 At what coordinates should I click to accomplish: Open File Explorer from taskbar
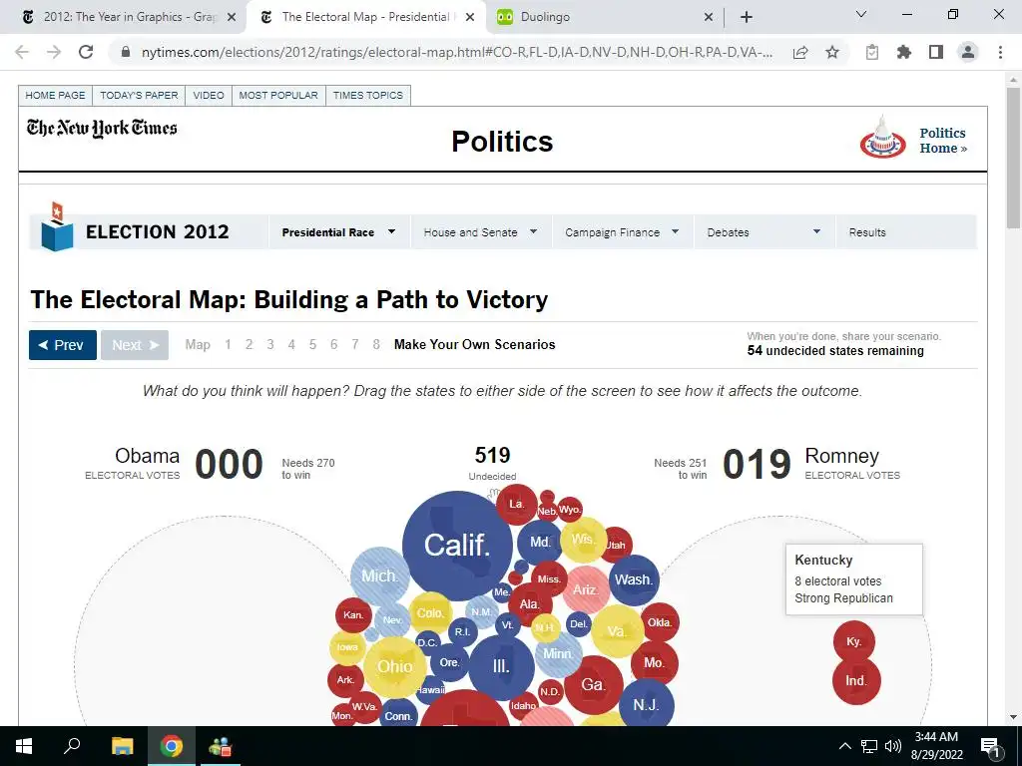tap(122, 746)
